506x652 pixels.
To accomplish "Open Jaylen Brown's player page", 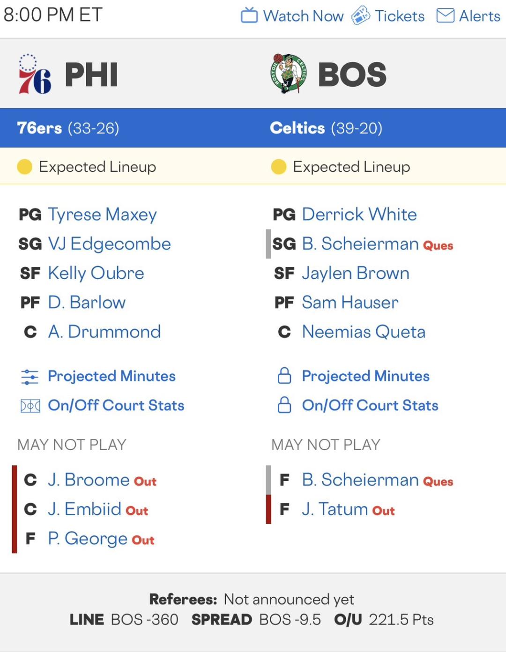I will (x=355, y=273).
